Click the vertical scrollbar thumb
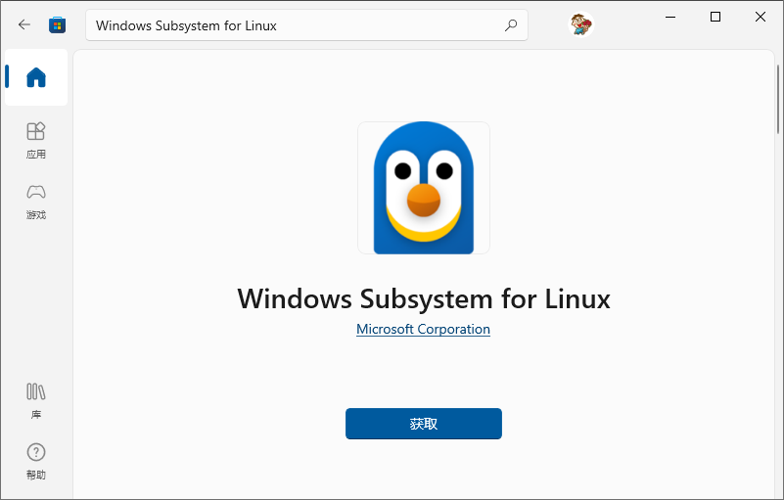784x500 pixels. pos(778,99)
